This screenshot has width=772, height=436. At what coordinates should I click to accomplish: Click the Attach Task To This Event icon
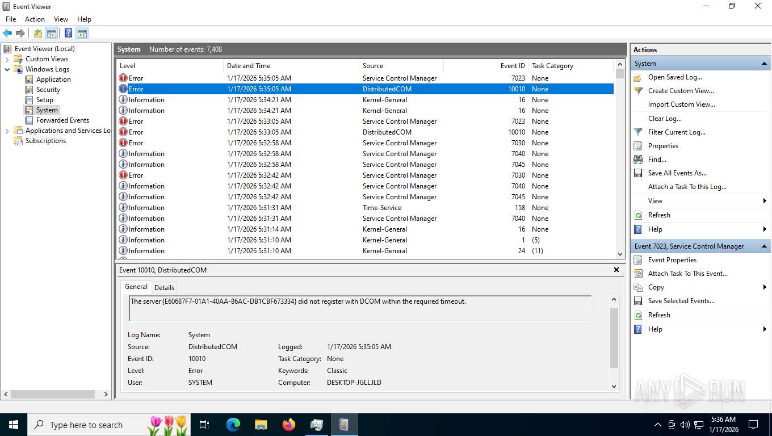638,274
